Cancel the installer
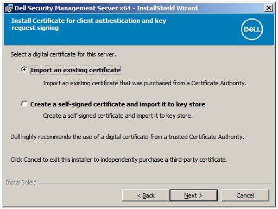 [245, 195]
